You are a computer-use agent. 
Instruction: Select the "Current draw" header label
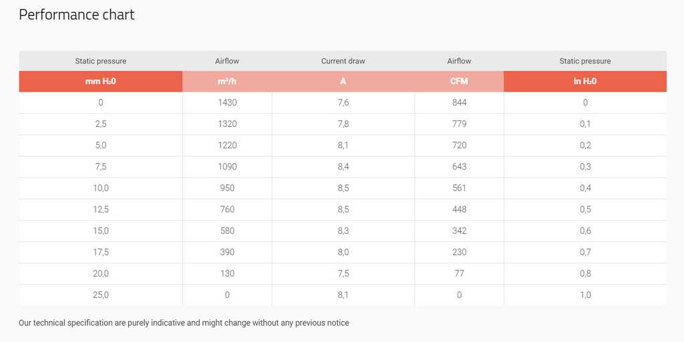[x=343, y=61]
